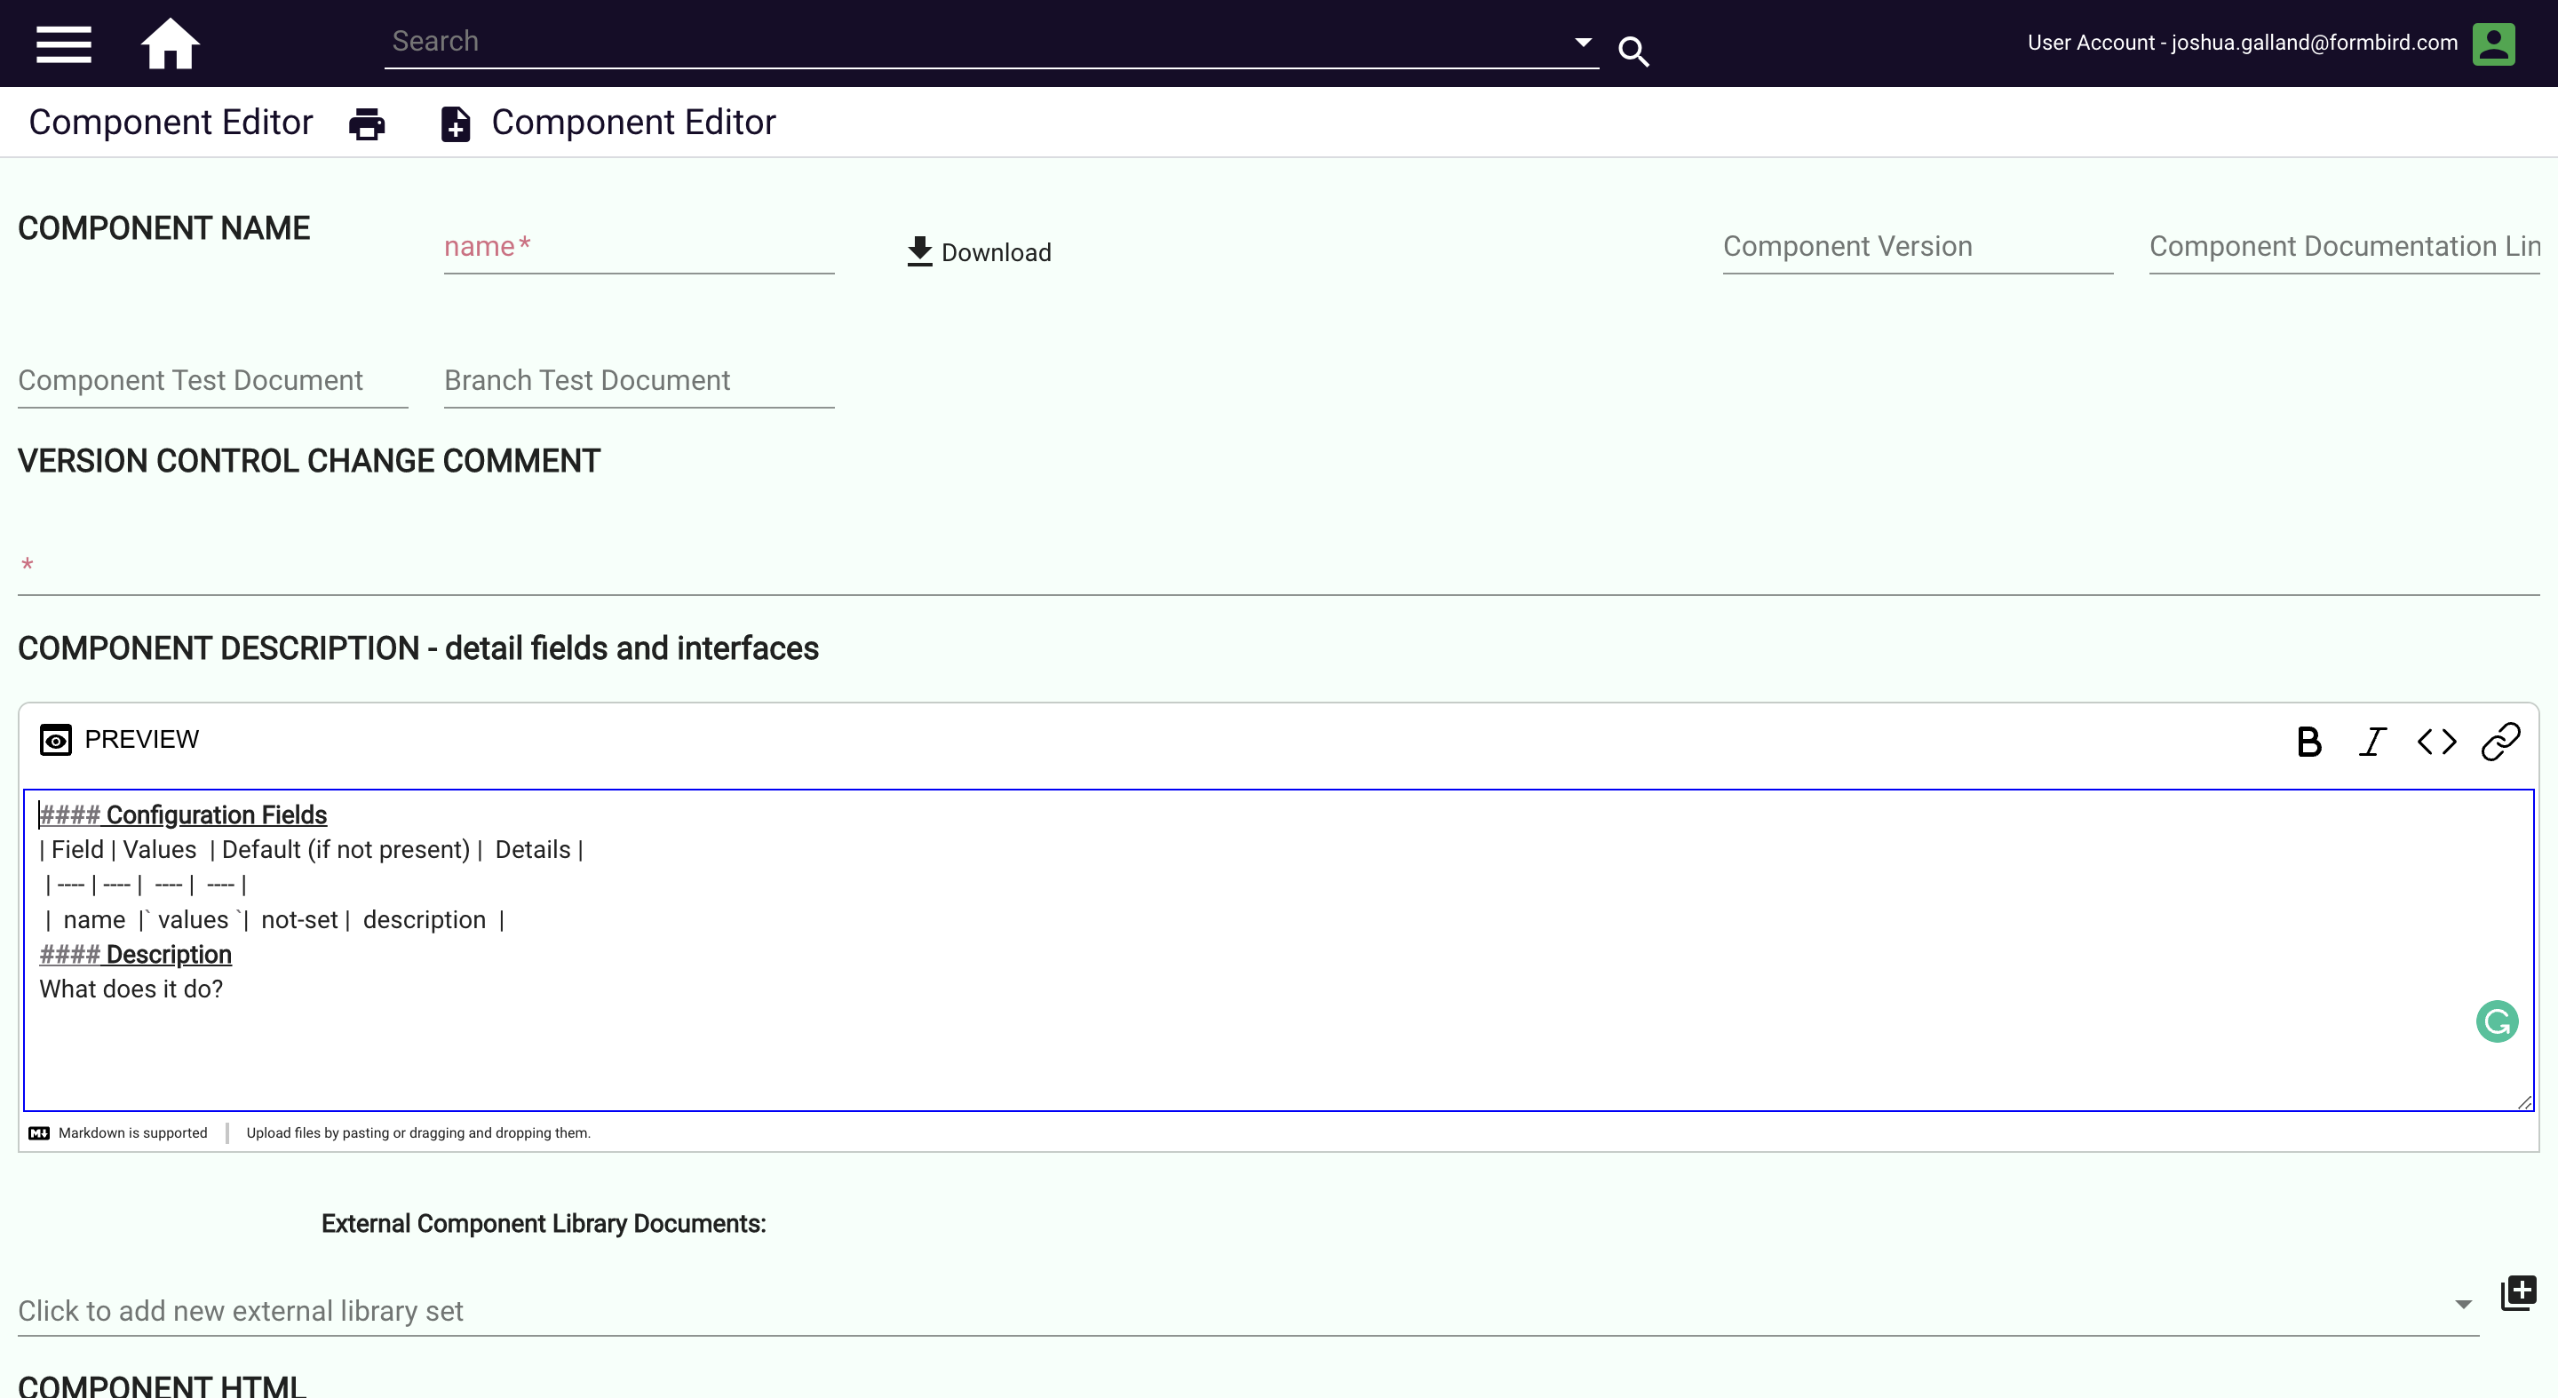Insert a link in description editor
The image size is (2558, 1398).
coord(2499,742)
